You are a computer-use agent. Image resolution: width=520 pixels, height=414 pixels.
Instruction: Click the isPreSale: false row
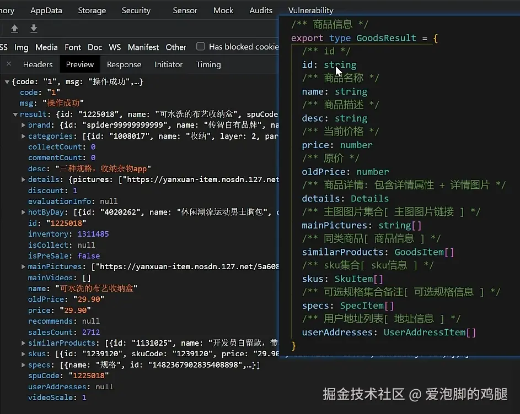(64, 256)
